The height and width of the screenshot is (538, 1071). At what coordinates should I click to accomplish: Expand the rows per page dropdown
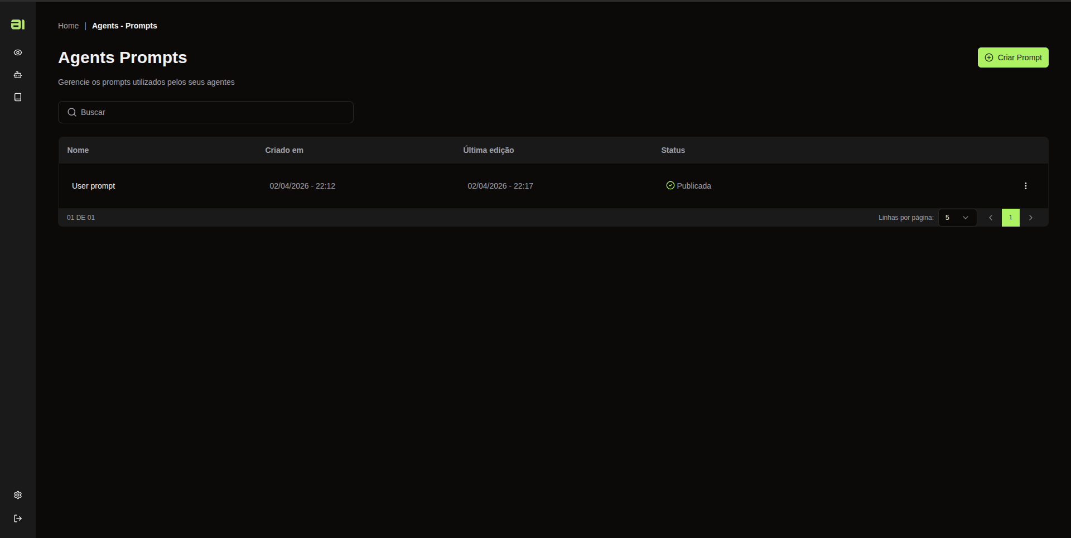tap(957, 218)
